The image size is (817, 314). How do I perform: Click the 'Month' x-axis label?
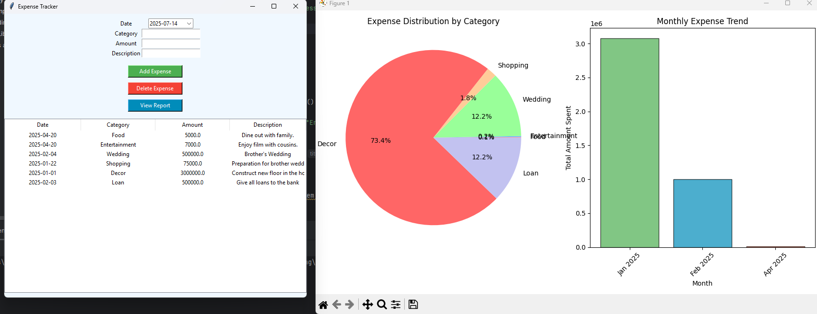click(x=702, y=283)
